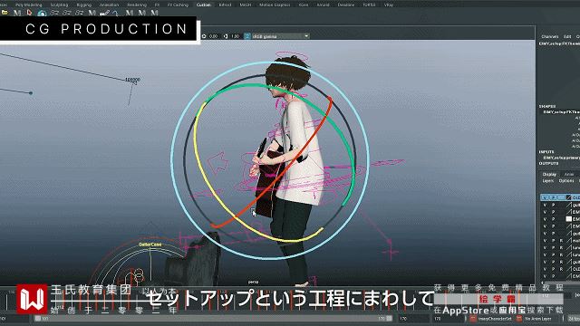Switch to the Poly Modeling shelf tab

coord(28,5)
